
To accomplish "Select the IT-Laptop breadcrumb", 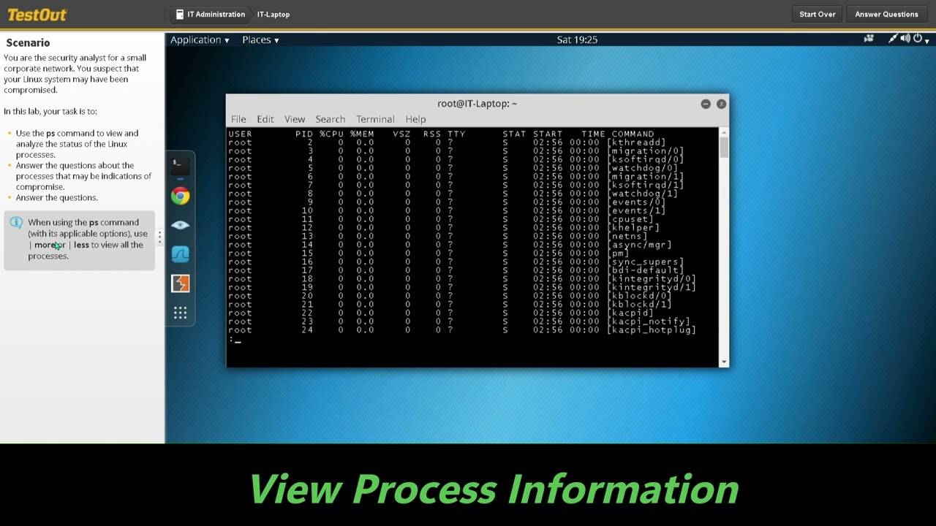I will (273, 15).
